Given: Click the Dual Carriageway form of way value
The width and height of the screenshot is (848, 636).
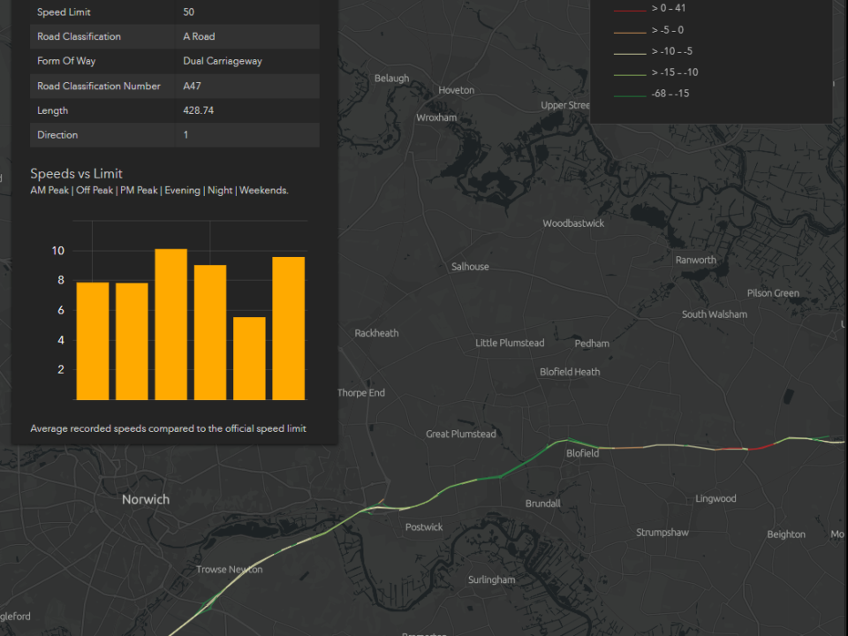Looking at the screenshot, I should coord(222,61).
